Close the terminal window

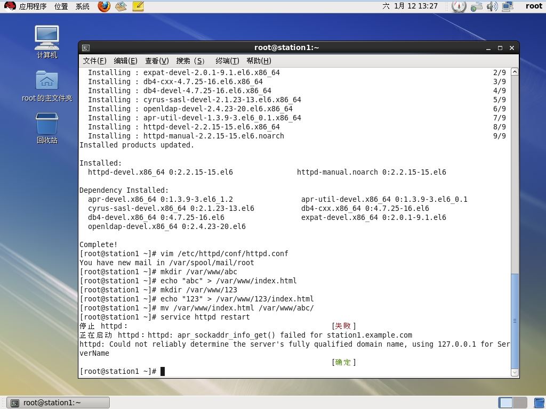coord(512,48)
